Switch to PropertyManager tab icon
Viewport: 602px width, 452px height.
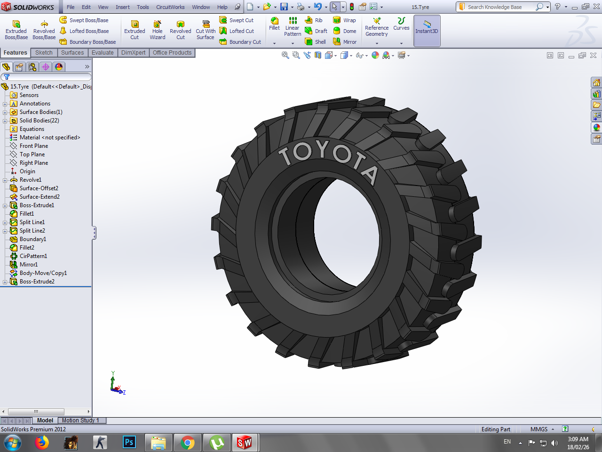click(19, 67)
